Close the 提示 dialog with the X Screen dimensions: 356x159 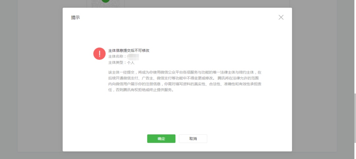(x=281, y=17)
